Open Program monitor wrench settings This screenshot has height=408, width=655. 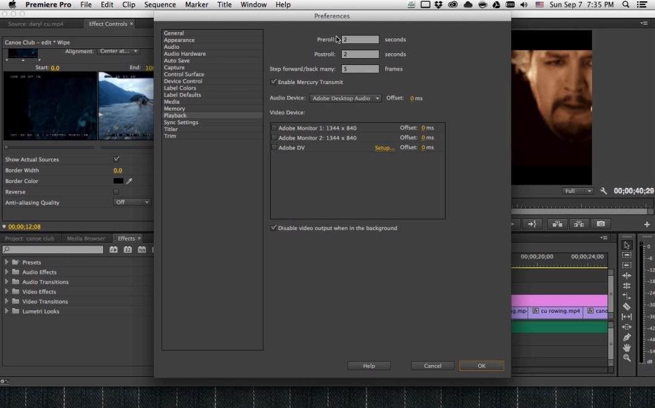point(603,190)
